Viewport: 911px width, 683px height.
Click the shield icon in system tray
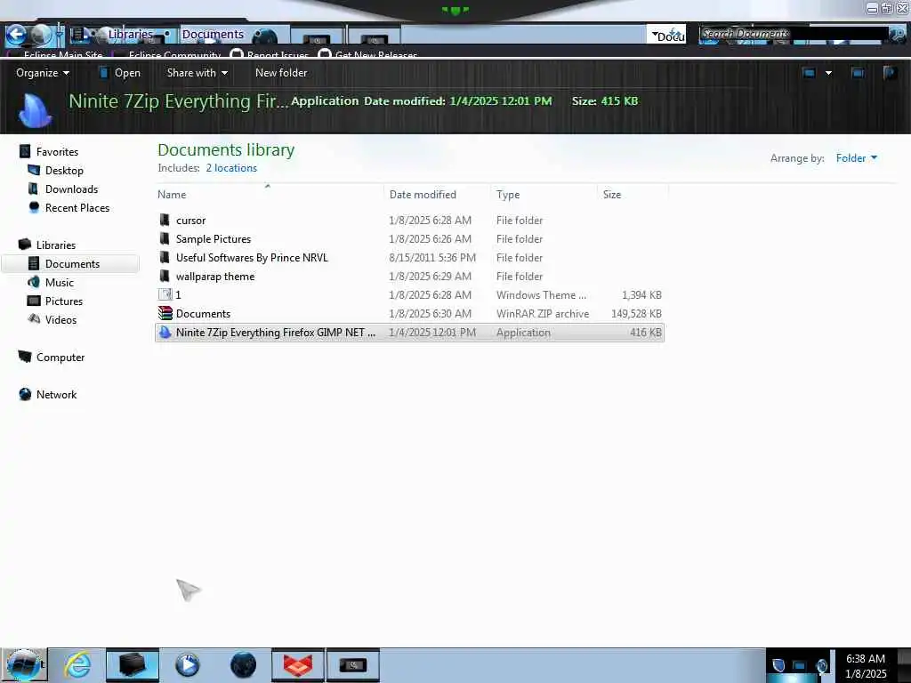779,665
